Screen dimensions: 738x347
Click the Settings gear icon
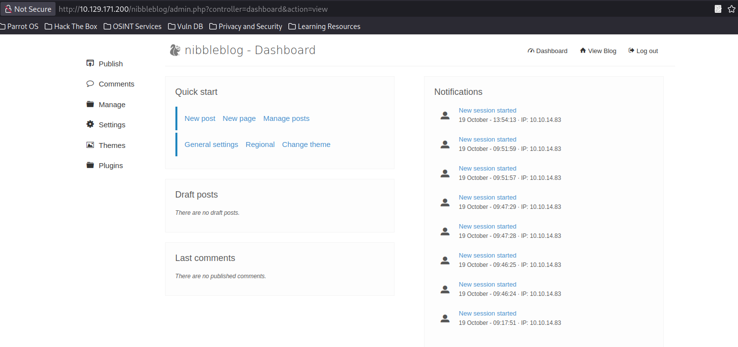[90, 124]
